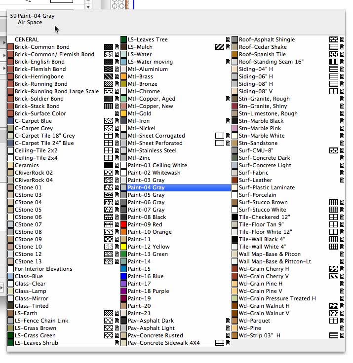Click the texture file icon for Pav-Asphalt Dark
The width and height of the screenshot is (353, 363).
(228, 321)
